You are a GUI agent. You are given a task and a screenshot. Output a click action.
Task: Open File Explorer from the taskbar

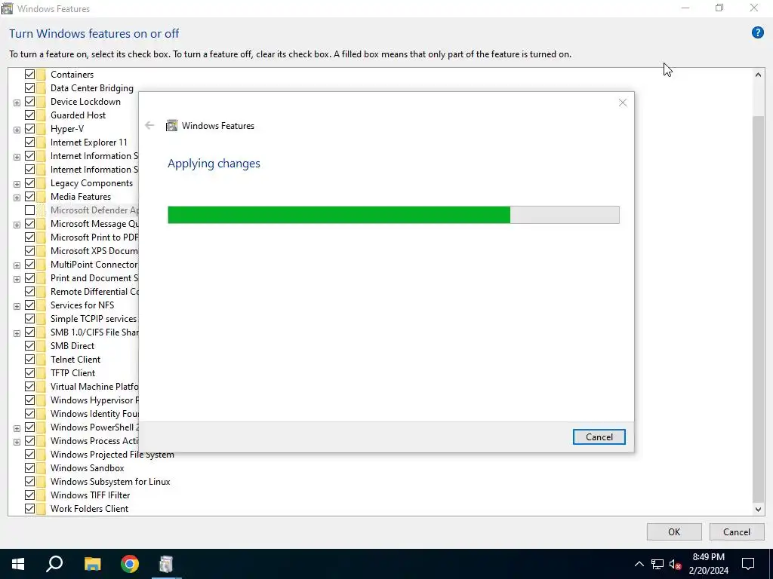[92, 564]
